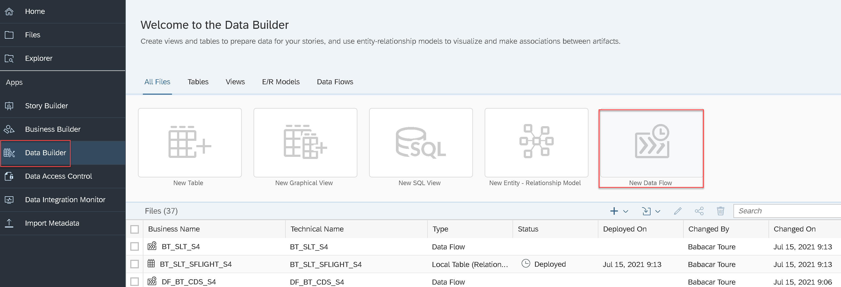Click the import icon in Files toolbar
The height and width of the screenshot is (287, 841).
[646, 211]
